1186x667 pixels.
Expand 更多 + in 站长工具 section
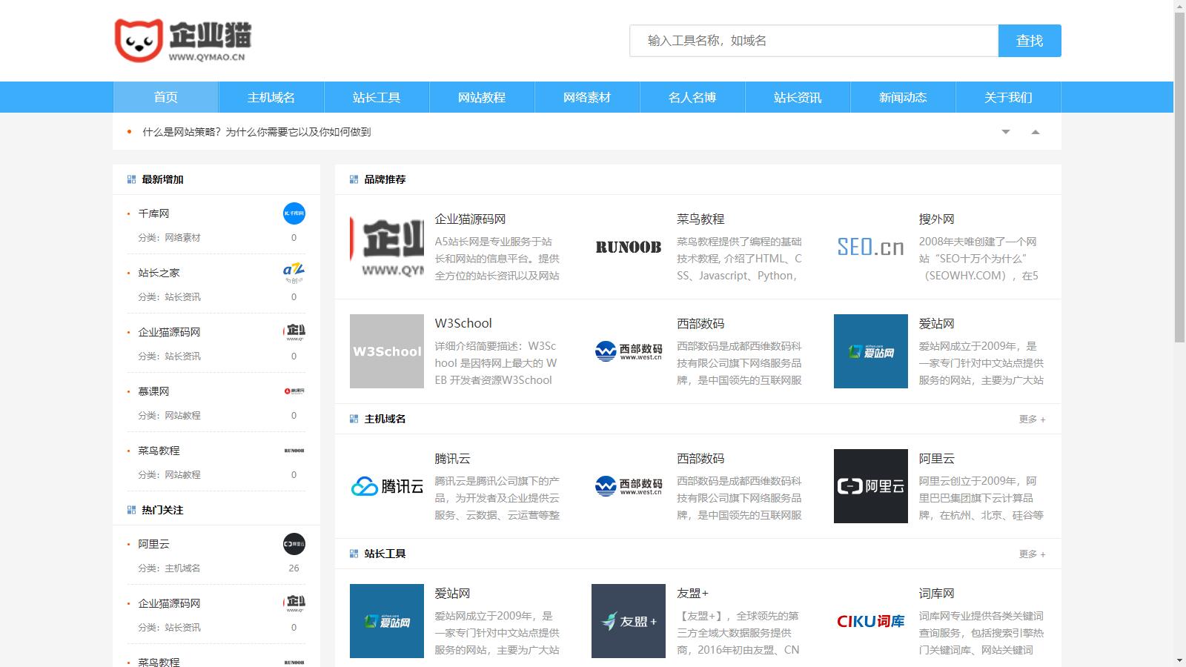[x=1032, y=554]
